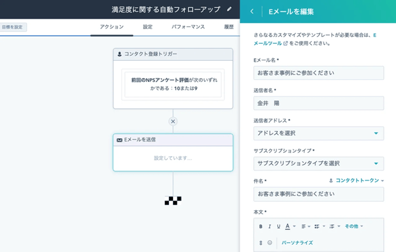The image size is (396, 252).
Task: Open the text color A tool
Action: [x=287, y=226]
